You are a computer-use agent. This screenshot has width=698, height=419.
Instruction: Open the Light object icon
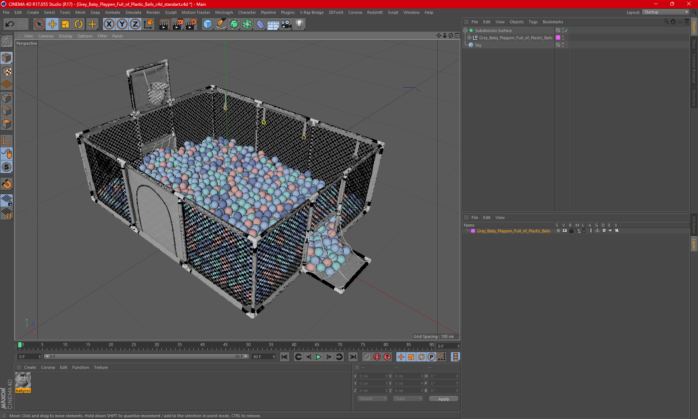[x=299, y=24]
